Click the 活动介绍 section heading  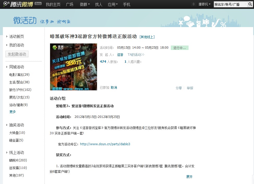pos(58,98)
